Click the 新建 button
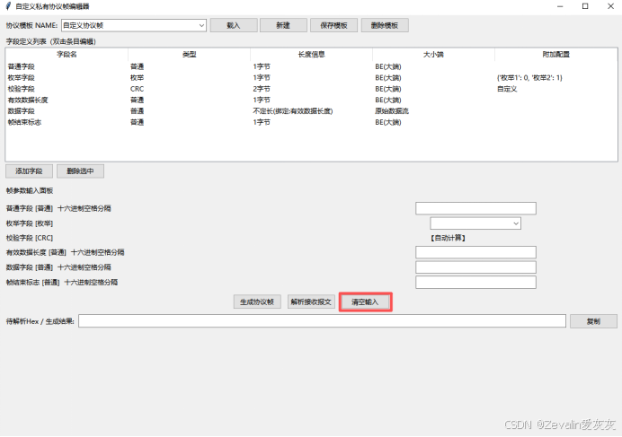Screen dimensions: 622x437 click(x=283, y=25)
